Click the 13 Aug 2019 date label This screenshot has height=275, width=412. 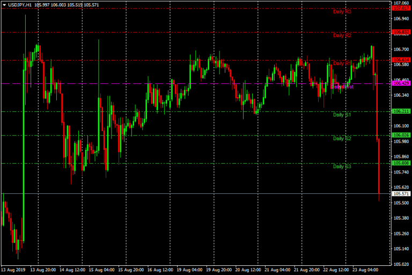click(x=14, y=270)
